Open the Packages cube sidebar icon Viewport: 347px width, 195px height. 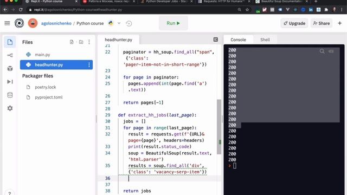coord(10,69)
